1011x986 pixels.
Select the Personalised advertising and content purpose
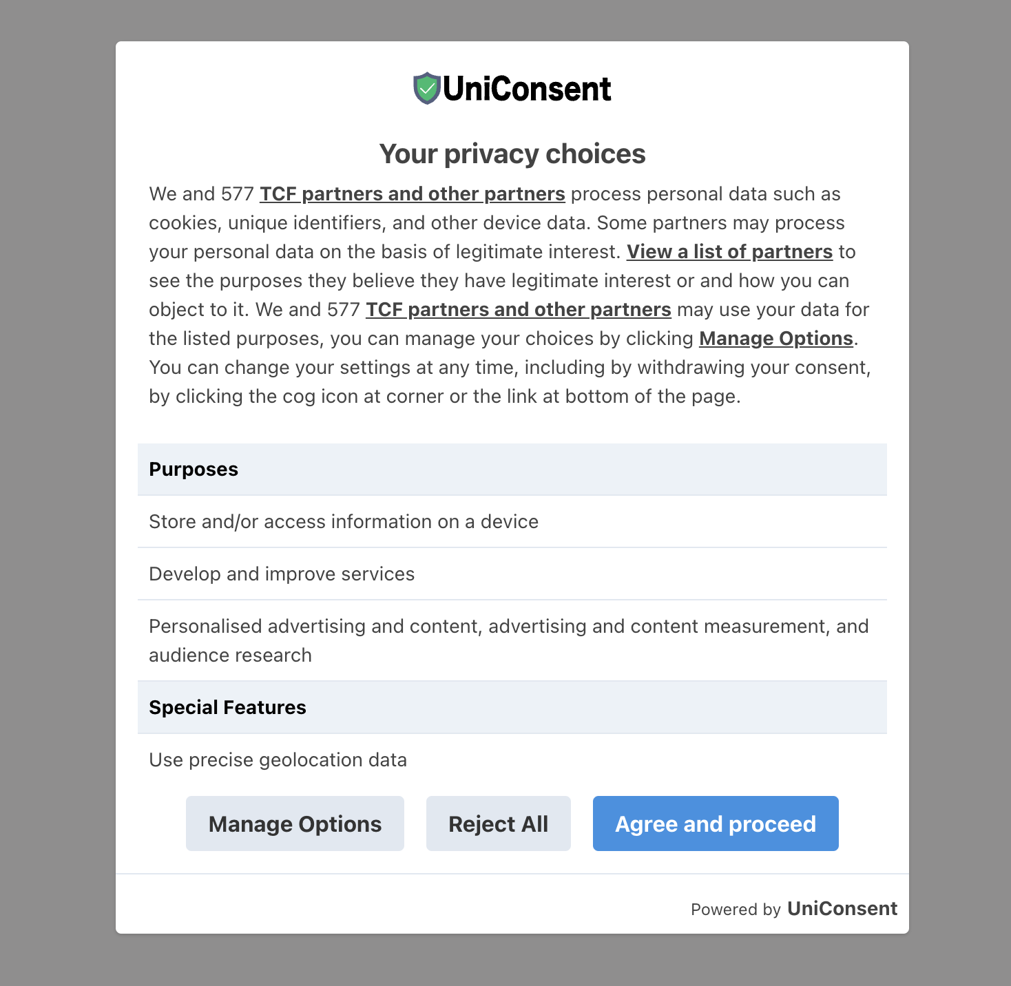(508, 640)
